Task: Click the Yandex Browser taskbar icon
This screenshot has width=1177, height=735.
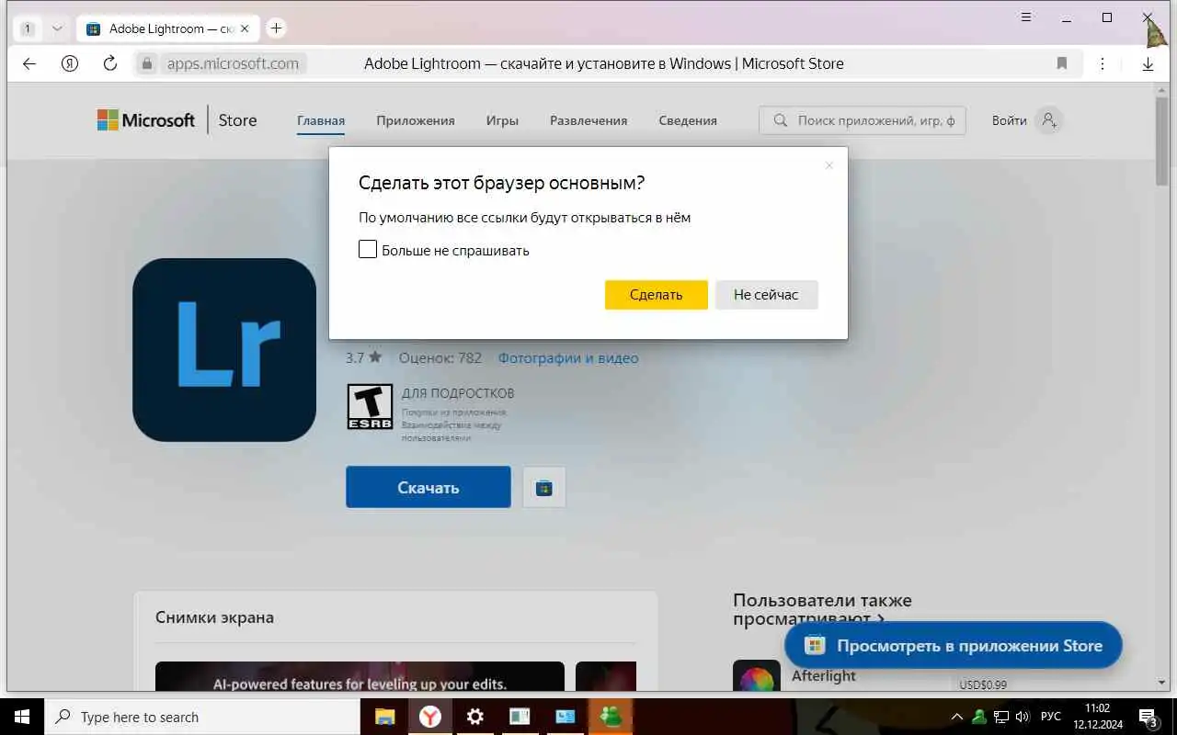Action: [x=430, y=717]
